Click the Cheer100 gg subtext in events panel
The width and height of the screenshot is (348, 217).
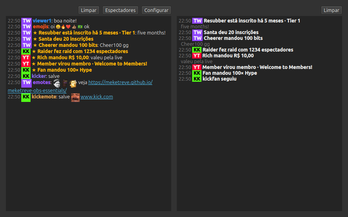[x=195, y=44]
